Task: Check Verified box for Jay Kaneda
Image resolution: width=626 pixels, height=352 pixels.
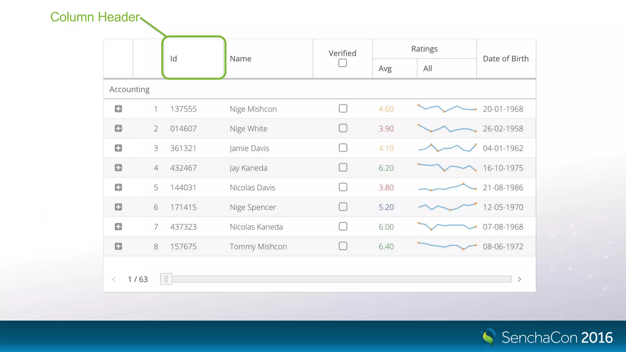Action: click(x=343, y=167)
